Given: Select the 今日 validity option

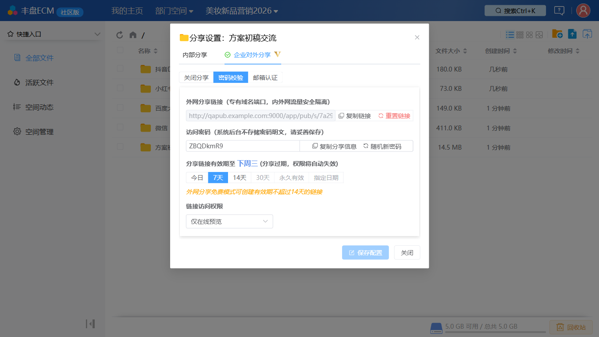Looking at the screenshot, I should point(197,178).
